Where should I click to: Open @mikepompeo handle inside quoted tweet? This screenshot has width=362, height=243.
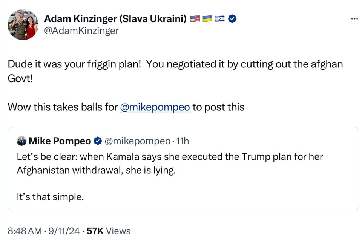(137, 141)
